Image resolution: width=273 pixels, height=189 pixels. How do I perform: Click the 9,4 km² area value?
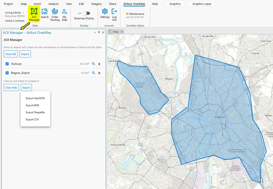point(85,73)
